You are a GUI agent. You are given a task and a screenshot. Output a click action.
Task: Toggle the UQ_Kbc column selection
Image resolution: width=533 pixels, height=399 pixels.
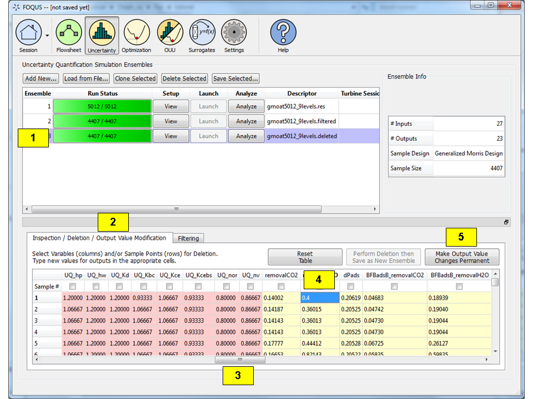point(143,285)
